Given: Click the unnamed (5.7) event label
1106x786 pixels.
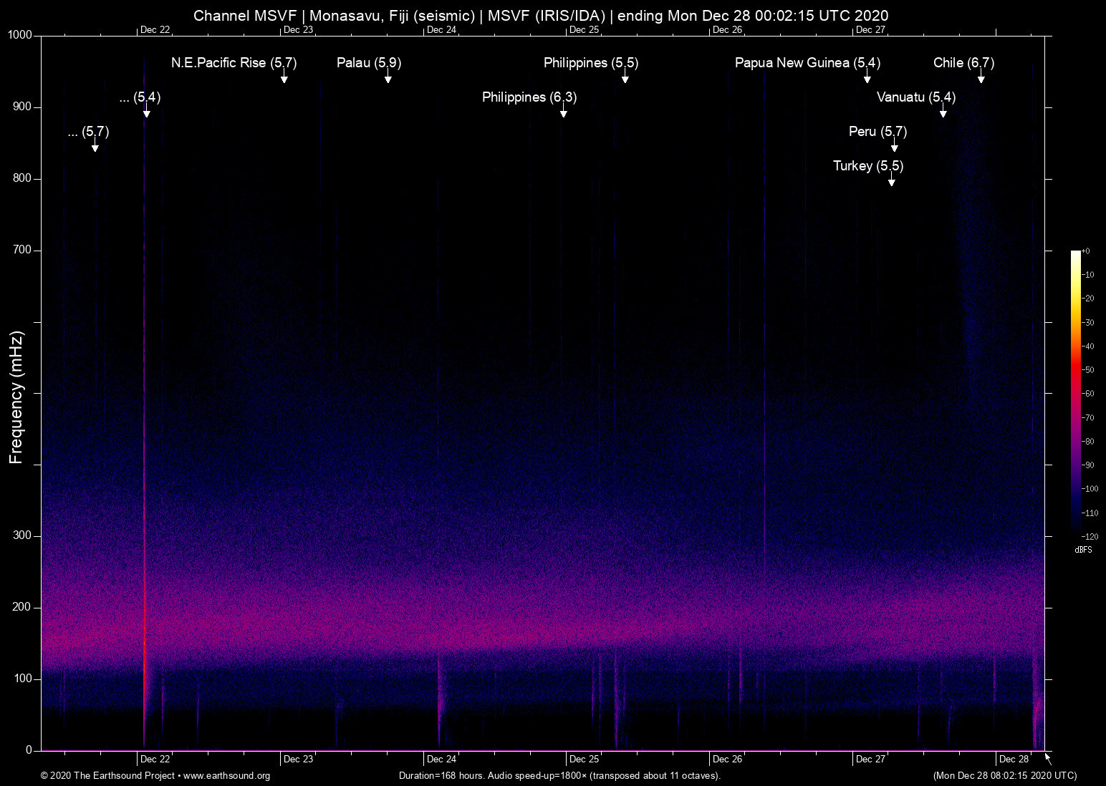Looking at the screenshot, I should coord(88,132).
